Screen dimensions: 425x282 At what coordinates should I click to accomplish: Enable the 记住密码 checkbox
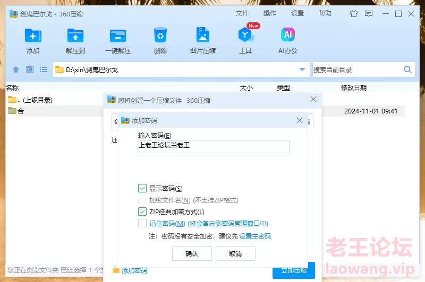(x=142, y=224)
